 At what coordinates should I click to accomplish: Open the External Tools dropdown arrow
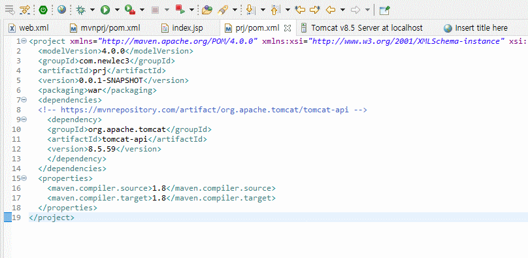pyautogui.click(x=142, y=10)
